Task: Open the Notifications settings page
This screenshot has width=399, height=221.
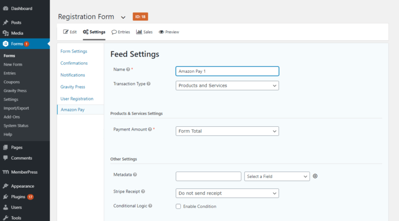Action: [73, 75]
